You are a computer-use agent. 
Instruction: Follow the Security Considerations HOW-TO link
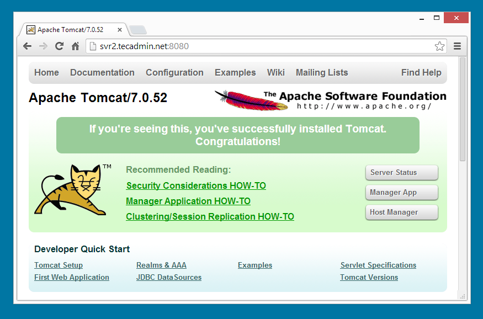(196, 186)
